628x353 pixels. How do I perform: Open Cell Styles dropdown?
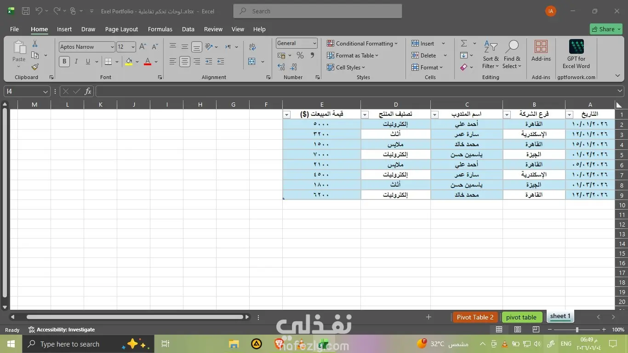coord(346,67)
